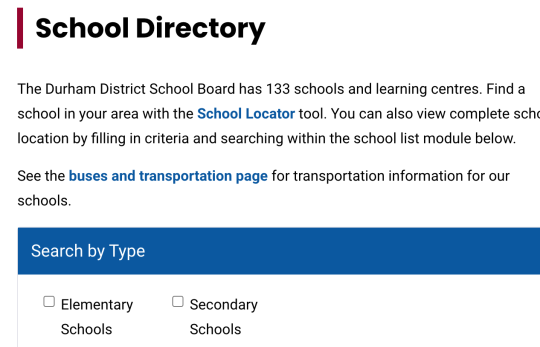The image size is (540, 347).
Task: Click the word "School" in the page heading
Action: (x=81, y=28)
